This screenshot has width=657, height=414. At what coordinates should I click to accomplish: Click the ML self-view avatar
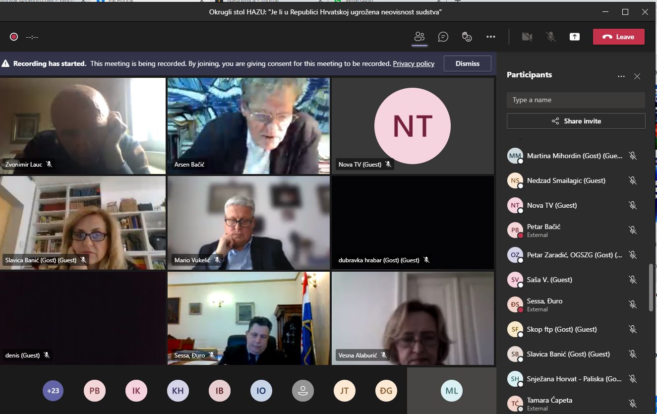[452, 391]
